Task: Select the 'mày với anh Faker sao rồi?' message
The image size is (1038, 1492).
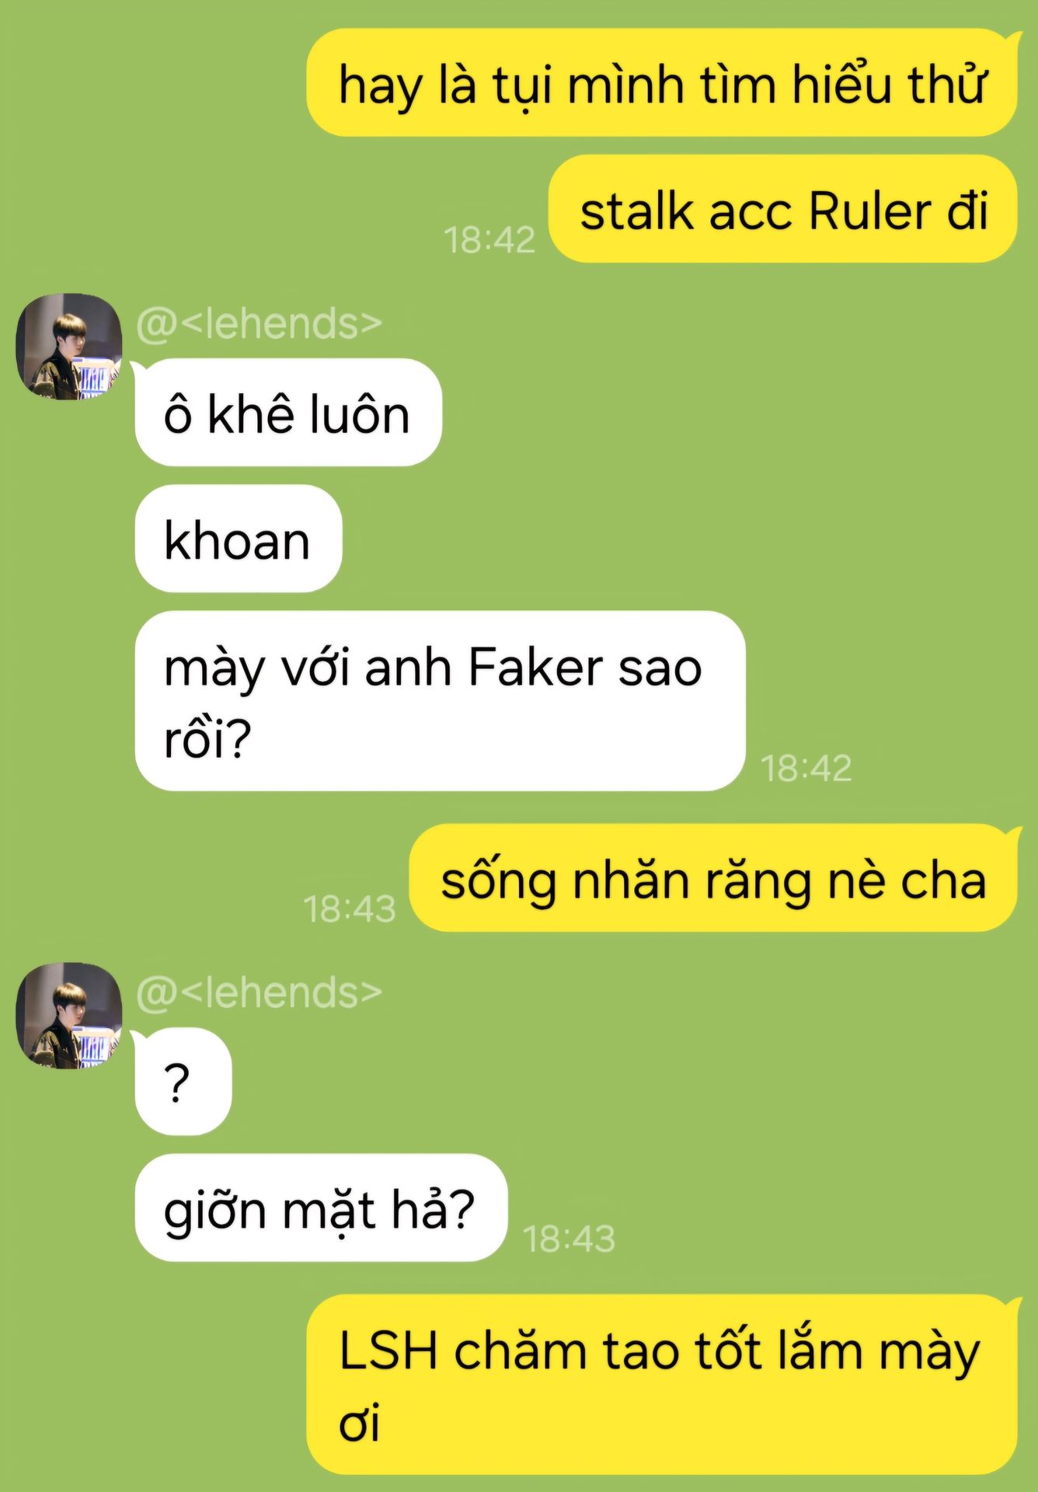Action: [441, 701]
